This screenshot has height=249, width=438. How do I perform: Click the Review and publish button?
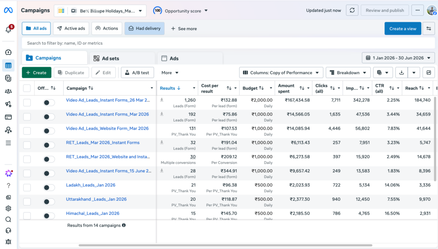pos(385,10)
